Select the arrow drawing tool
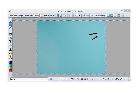 10,31
